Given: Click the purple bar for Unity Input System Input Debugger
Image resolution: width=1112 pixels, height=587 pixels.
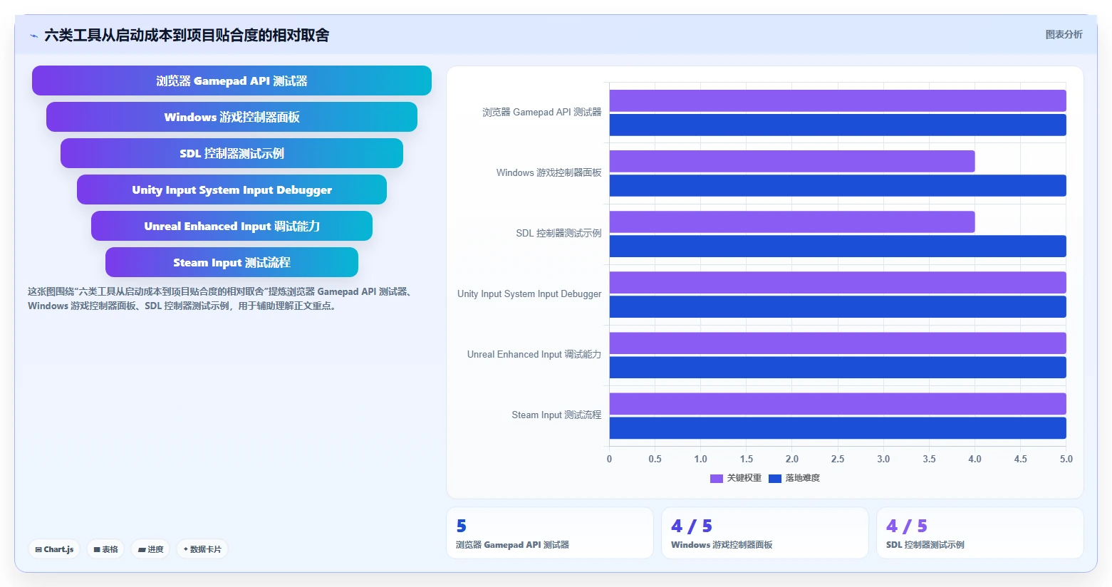Looking at the screenshot, I should [x=838, y=282].
